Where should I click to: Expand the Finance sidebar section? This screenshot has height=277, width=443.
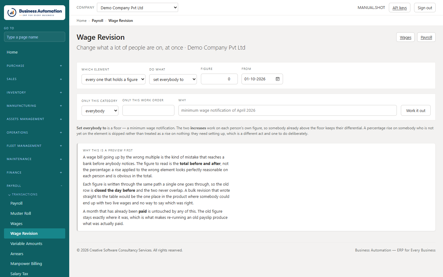(x=34, y=173)
